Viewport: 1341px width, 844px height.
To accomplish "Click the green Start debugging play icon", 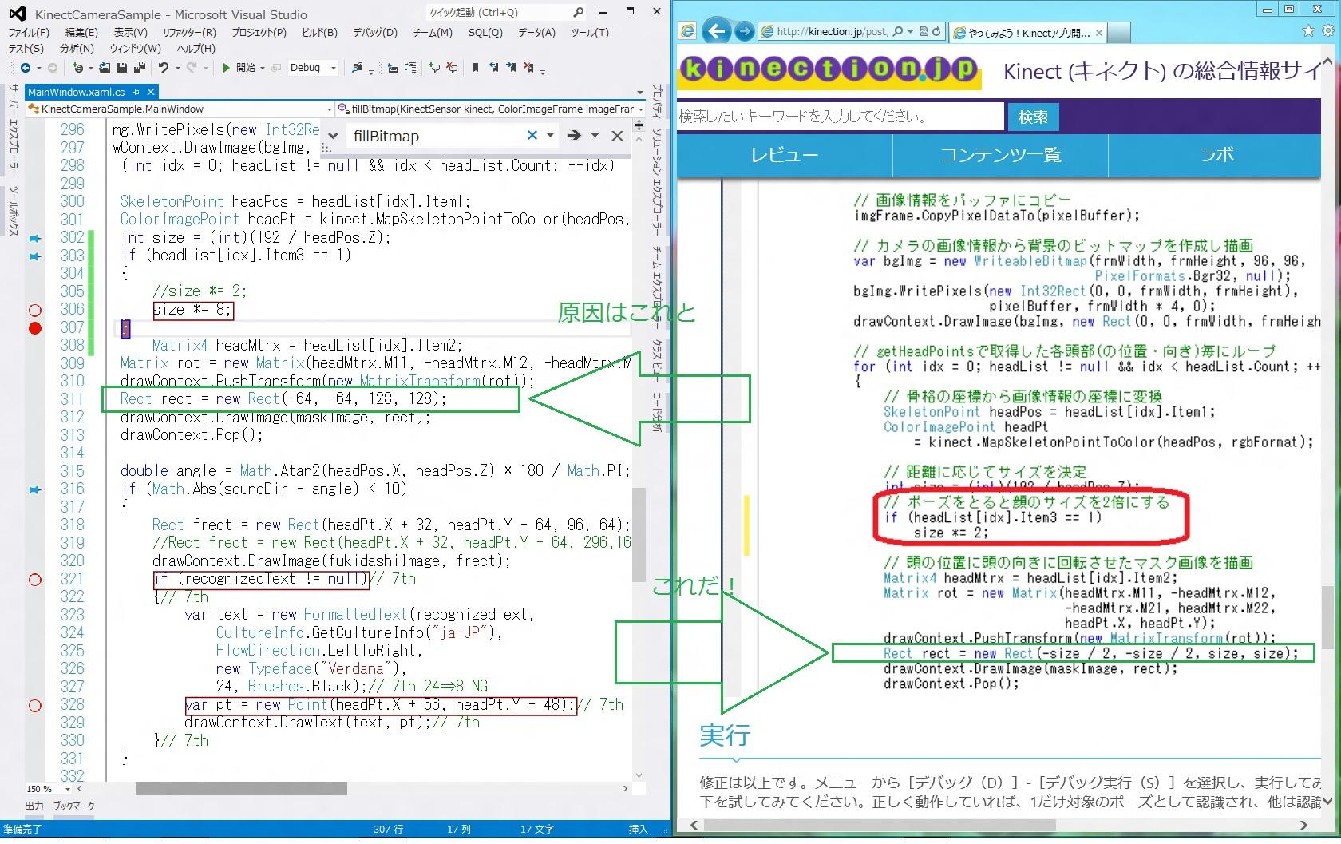I will point(227,68).
